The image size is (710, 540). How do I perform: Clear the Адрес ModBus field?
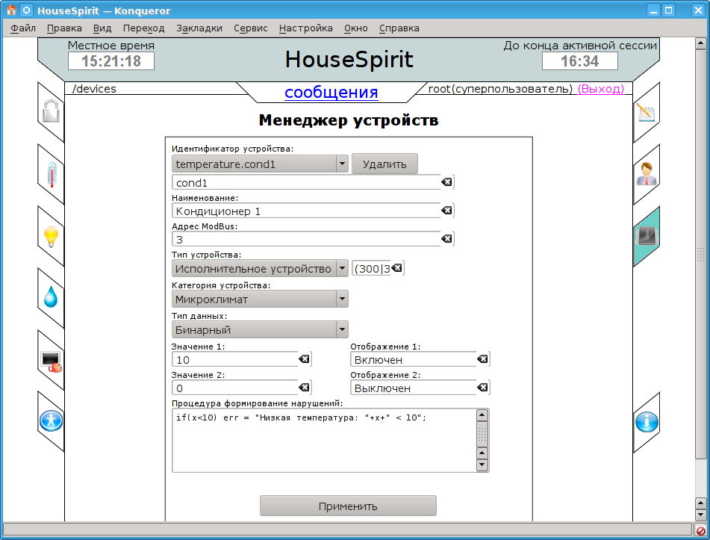(x=446, y=239)
